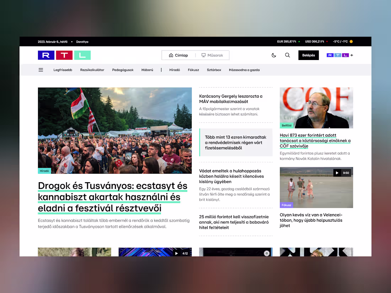
Task: Click USD 366,21 Ft rate
Action: click(x=315, y=42)
